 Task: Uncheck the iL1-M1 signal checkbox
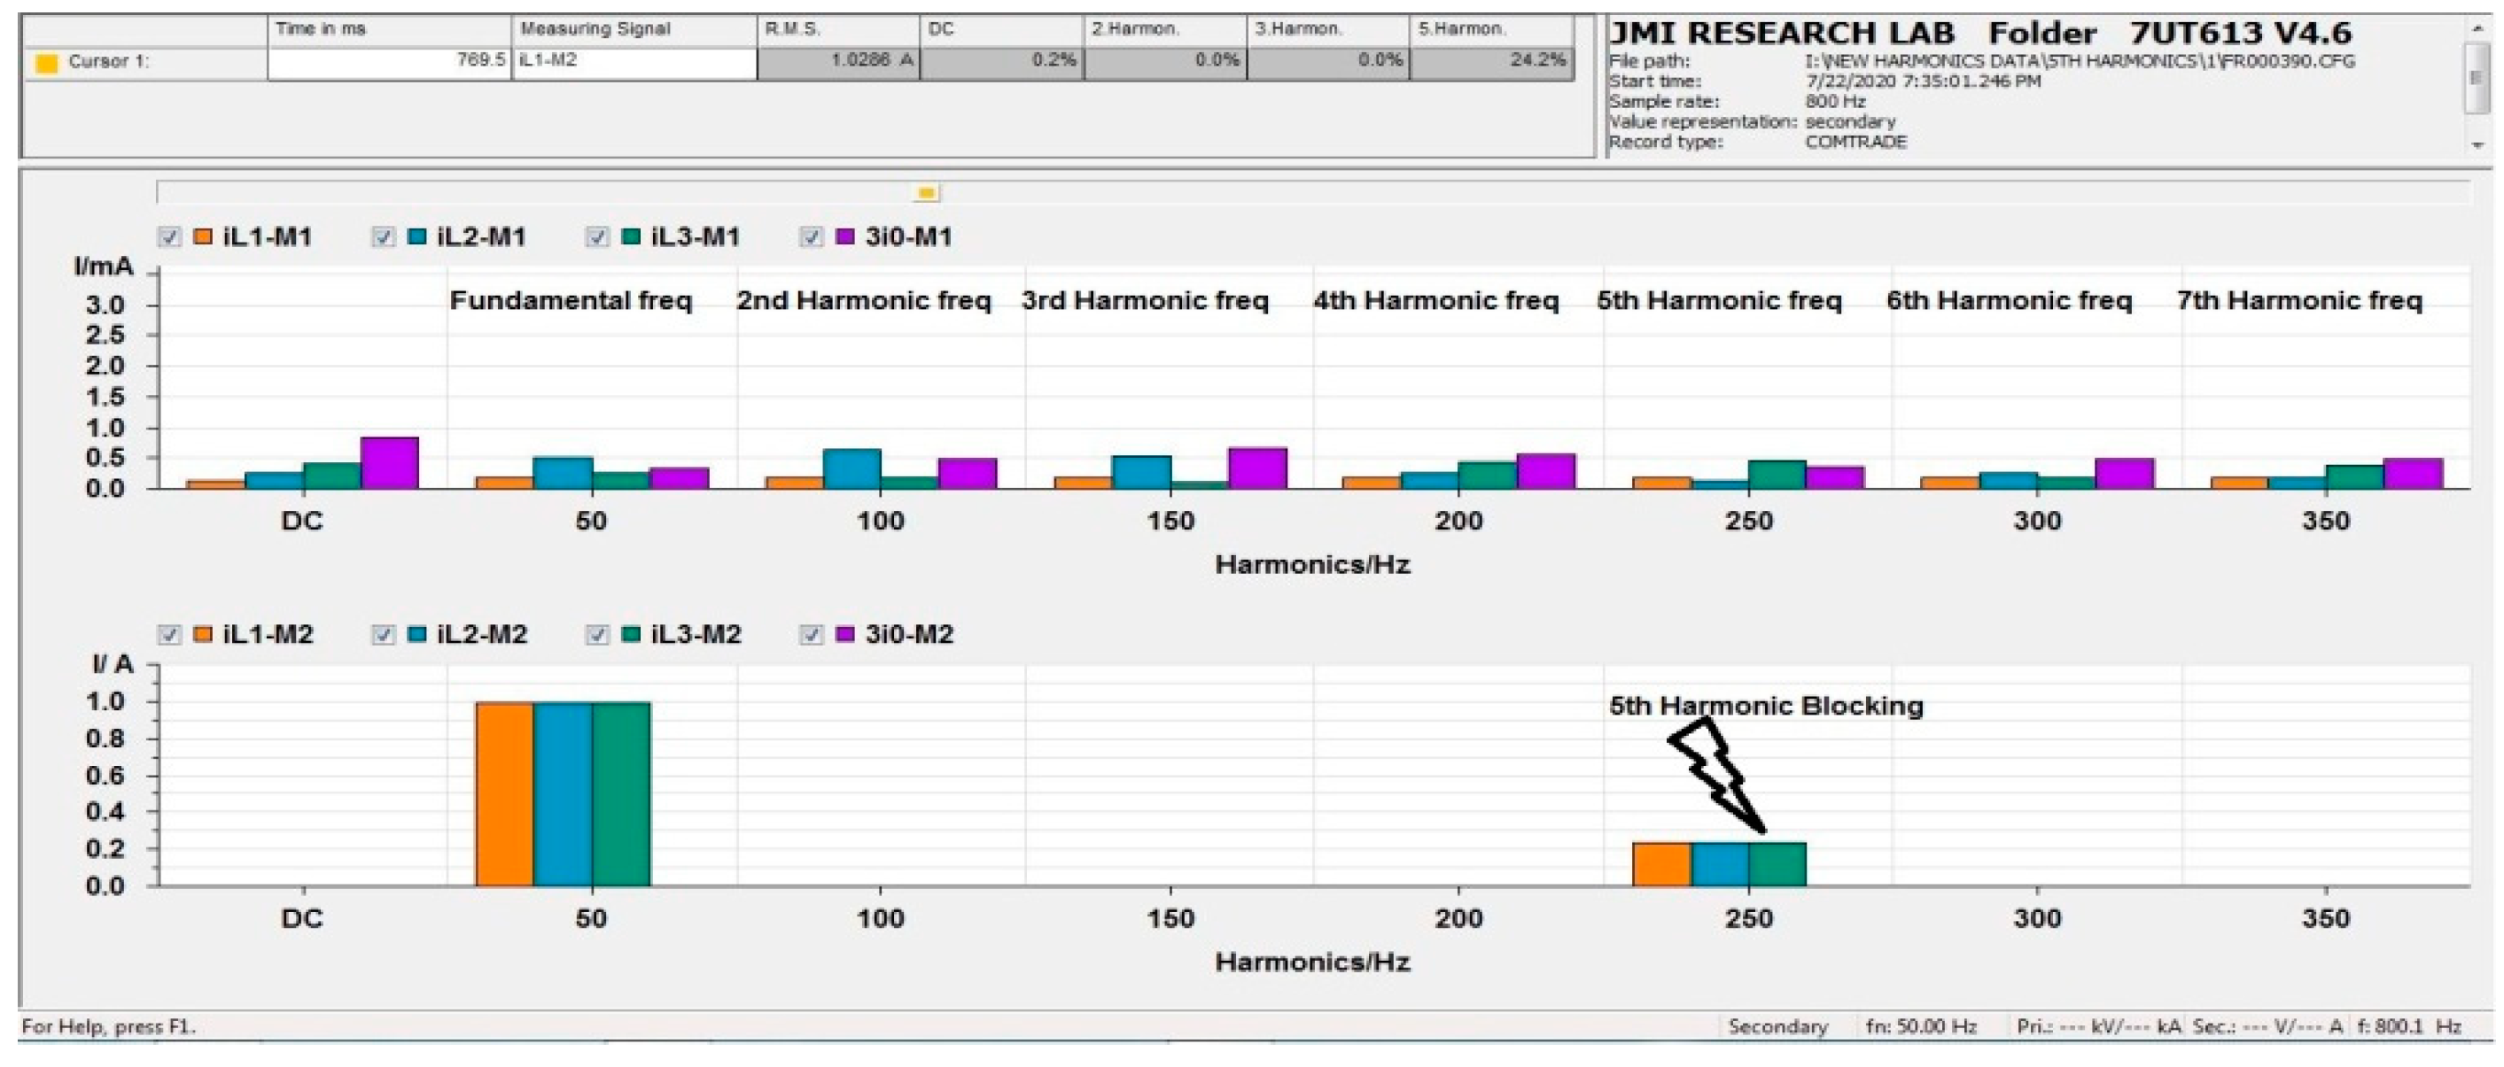click(x=169, y=237)
